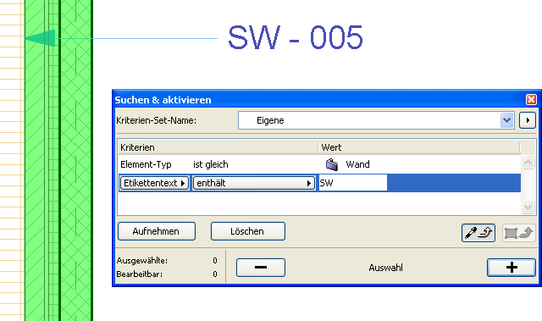Screen dimensions: 542x321
Task: Click the 'ist gleich' operator text
Action: tap(211, 164)
